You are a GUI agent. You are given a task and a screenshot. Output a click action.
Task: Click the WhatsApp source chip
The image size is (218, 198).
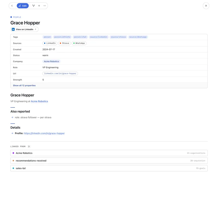[79, 43]
